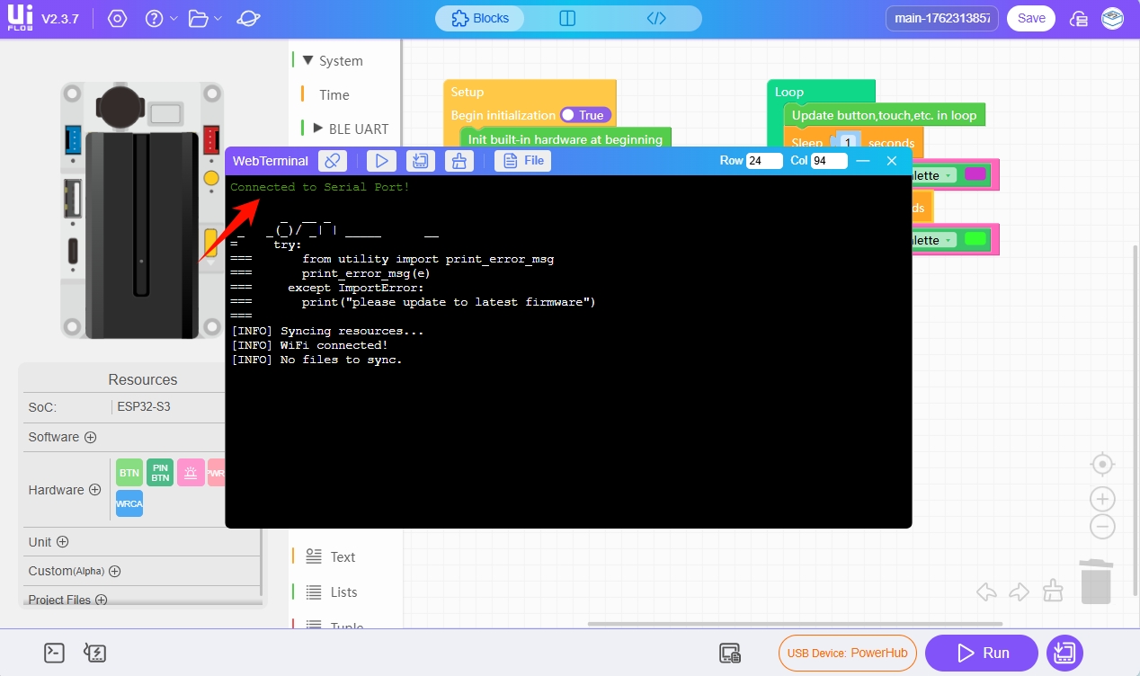
Task: Click the disconnect serial link icon in WebTerminal
Action: (333, 161)
